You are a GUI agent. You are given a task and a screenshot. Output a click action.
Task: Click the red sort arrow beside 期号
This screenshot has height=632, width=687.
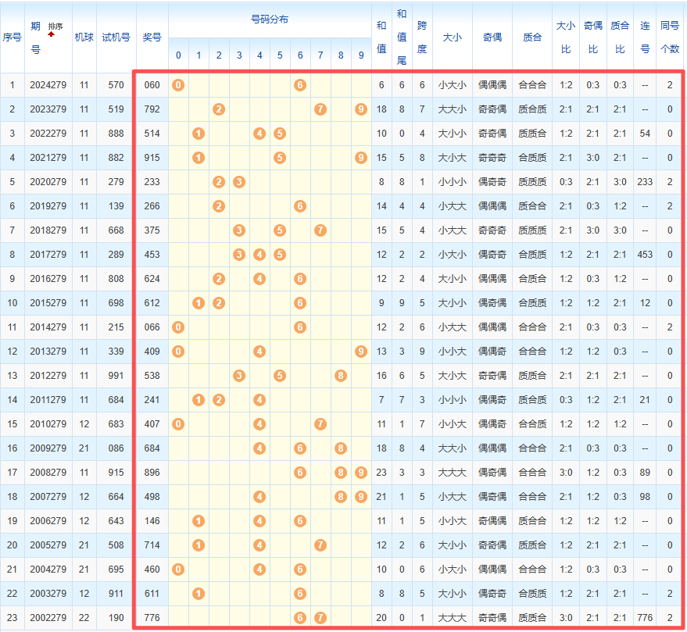(x=52, y=34)
